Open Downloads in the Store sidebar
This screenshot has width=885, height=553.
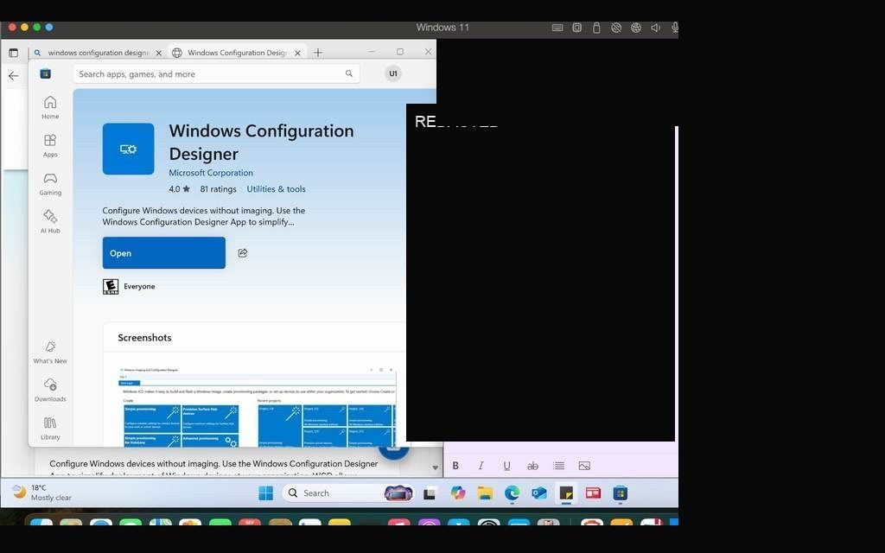(50, 390)
